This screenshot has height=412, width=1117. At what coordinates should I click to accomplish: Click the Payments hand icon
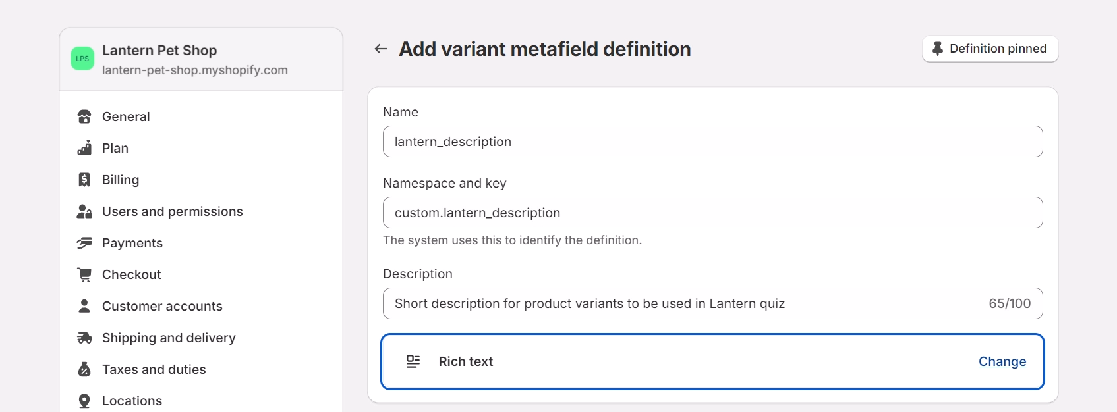[84, 243]
